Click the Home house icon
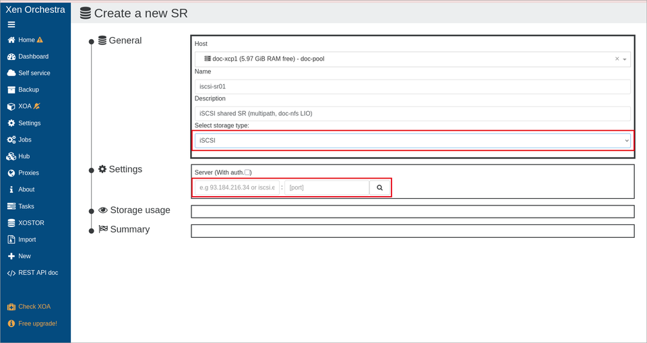The image size is (647, 343). pyautogui.click(x=11, y=40)
